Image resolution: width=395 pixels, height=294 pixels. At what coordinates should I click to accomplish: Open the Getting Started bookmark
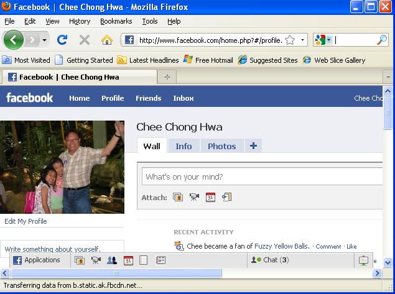tap(84, 60)
